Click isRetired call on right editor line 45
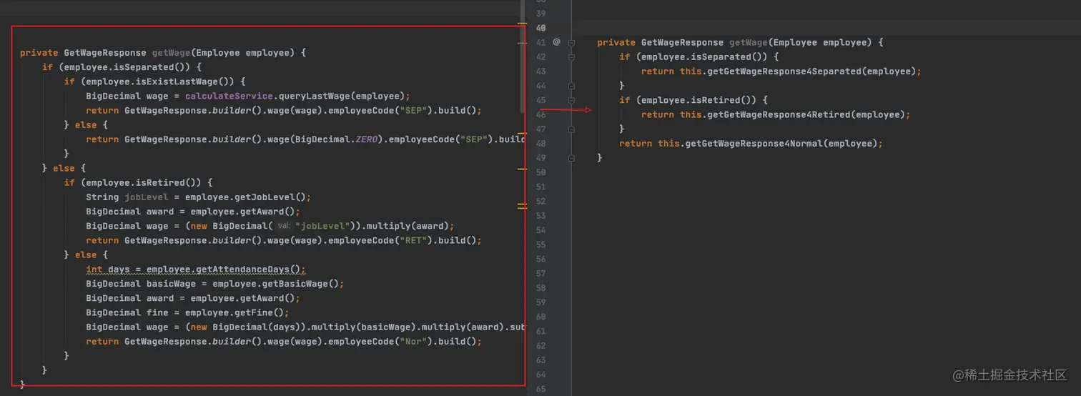Viewport: 1081px width, 396px height. point(716,100)
